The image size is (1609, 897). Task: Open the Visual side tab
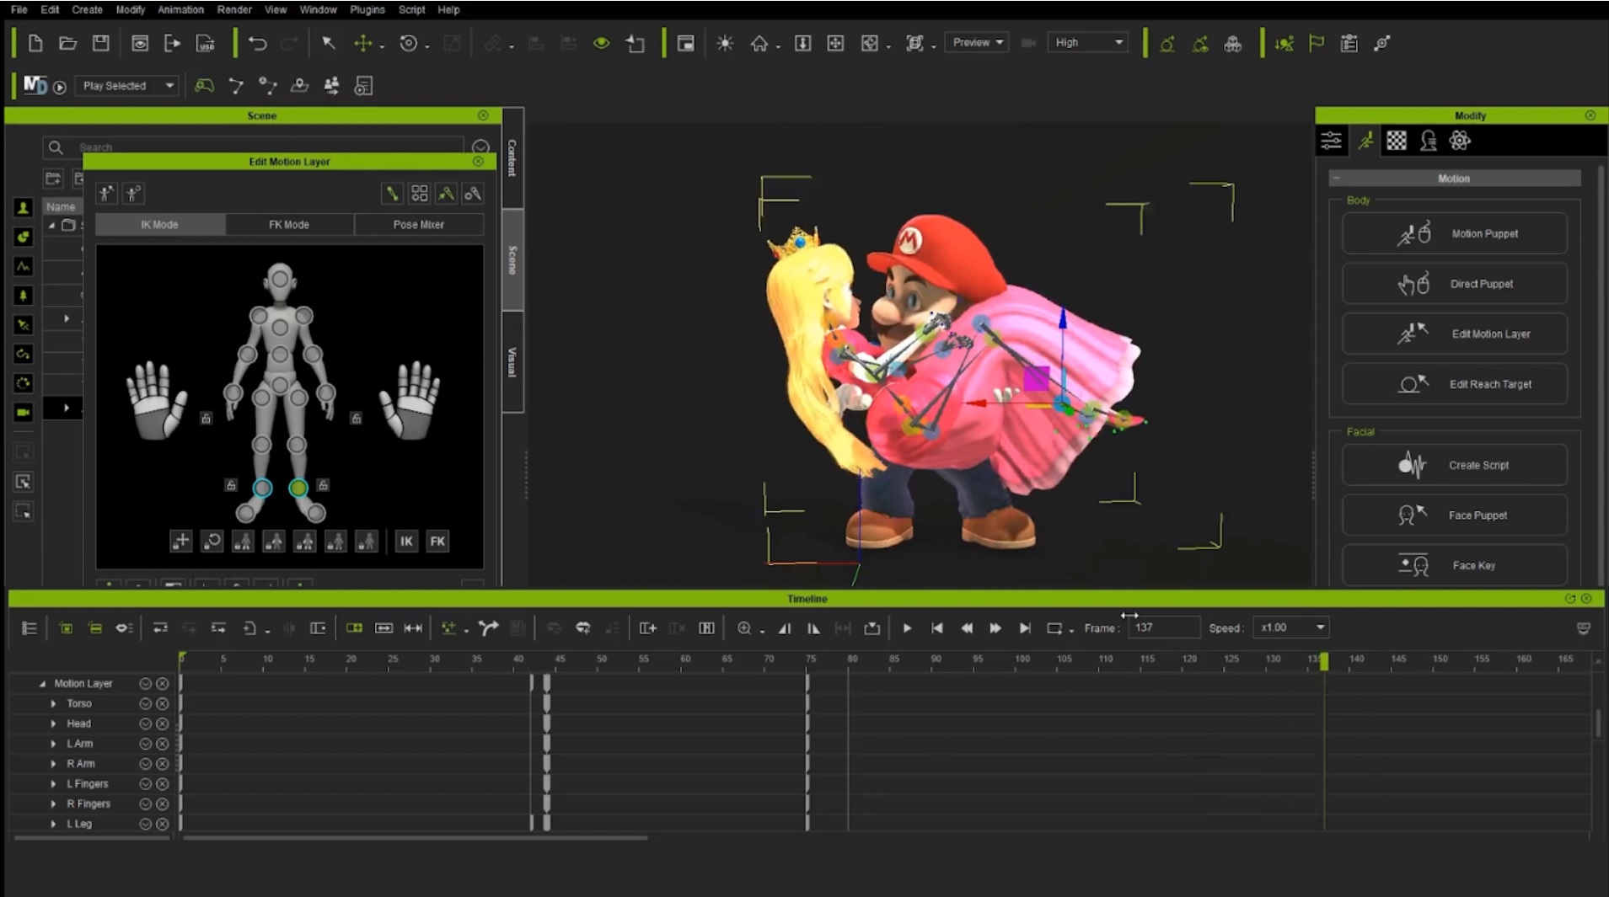point(512,361)
